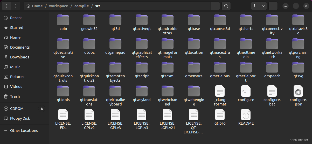This screenshot has width=312, height=144.
Task: Open the path bar three-dot menu
Action: coord(215,6)
